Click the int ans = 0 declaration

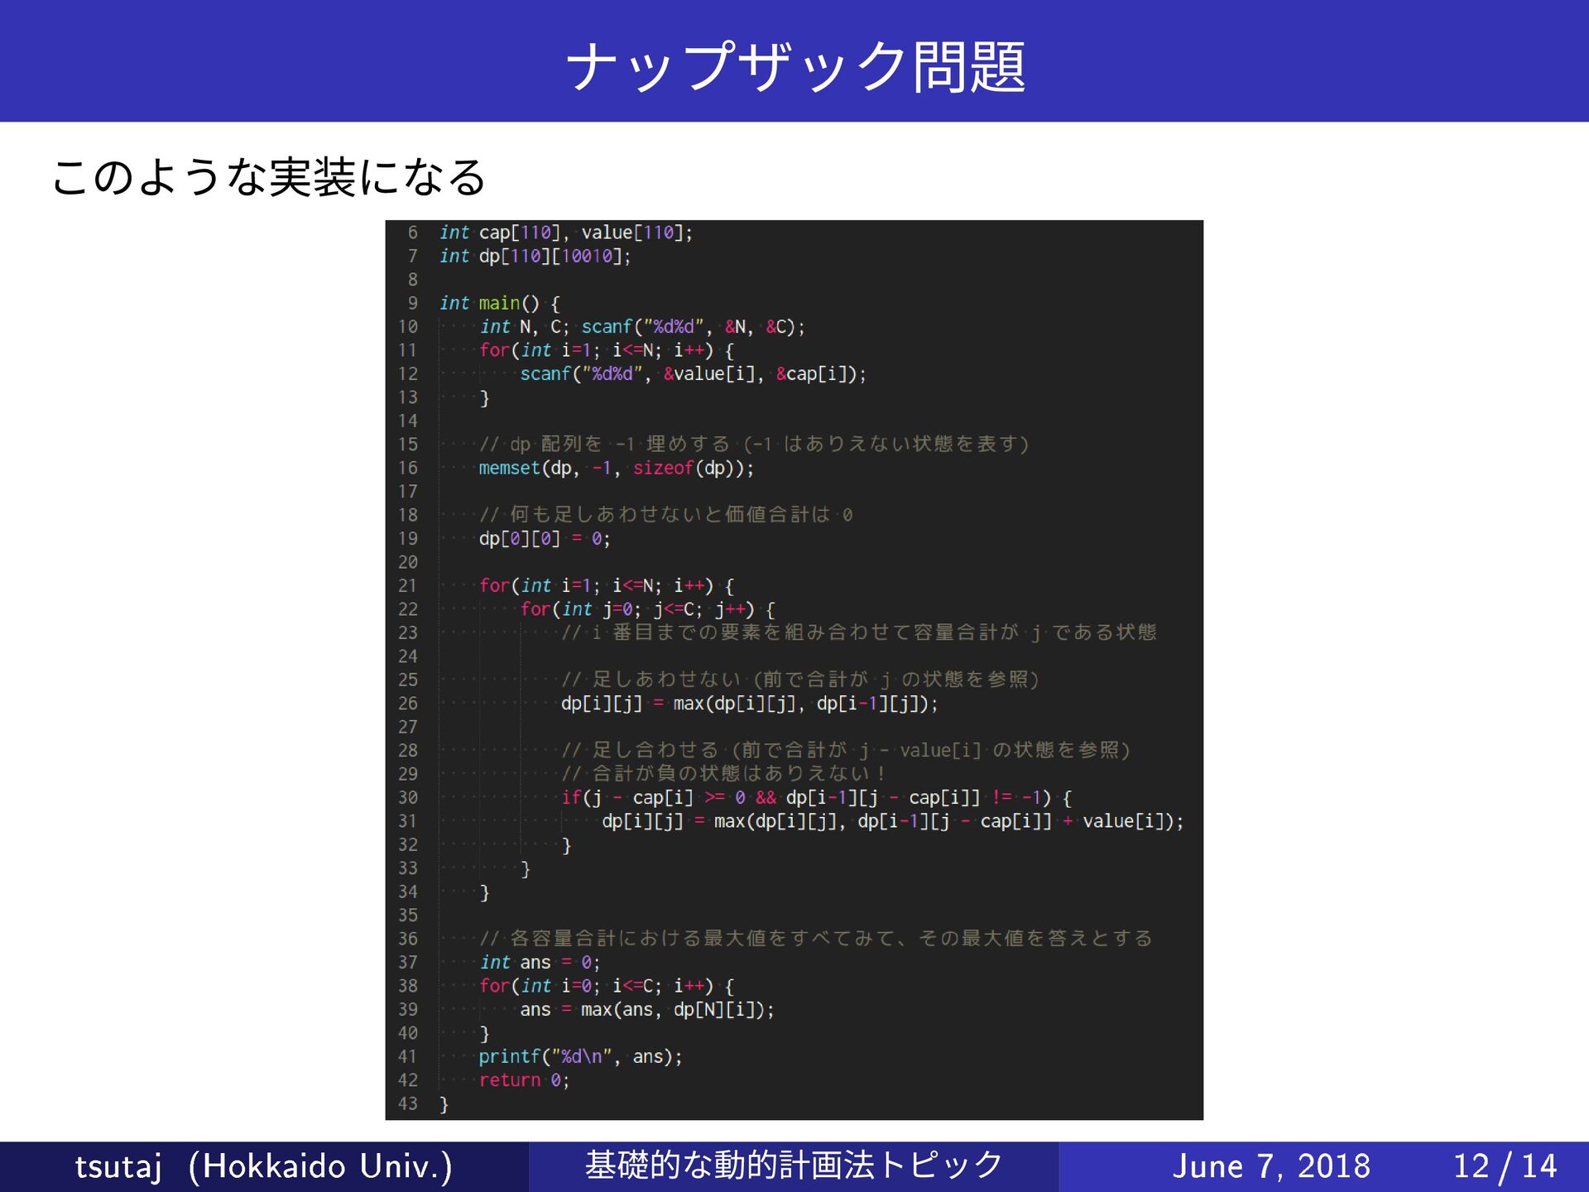pyautogui.click(x=539, y=963)
